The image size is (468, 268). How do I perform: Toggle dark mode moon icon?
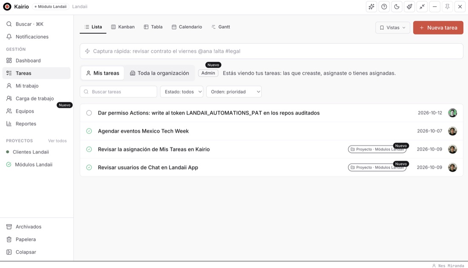click(x=397, y=6)
